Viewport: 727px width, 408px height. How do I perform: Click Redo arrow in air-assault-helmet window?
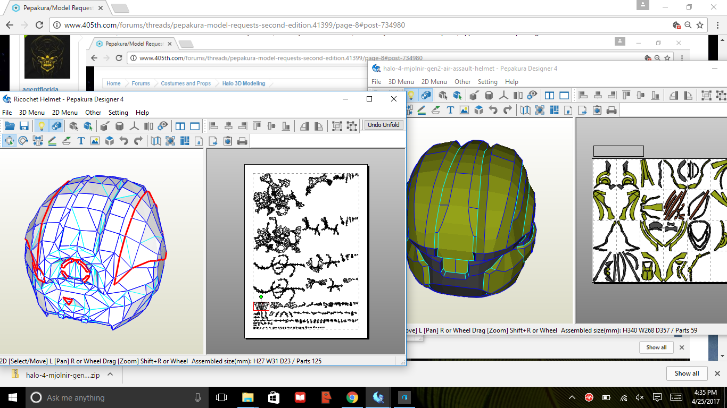[x=508, y=110]
